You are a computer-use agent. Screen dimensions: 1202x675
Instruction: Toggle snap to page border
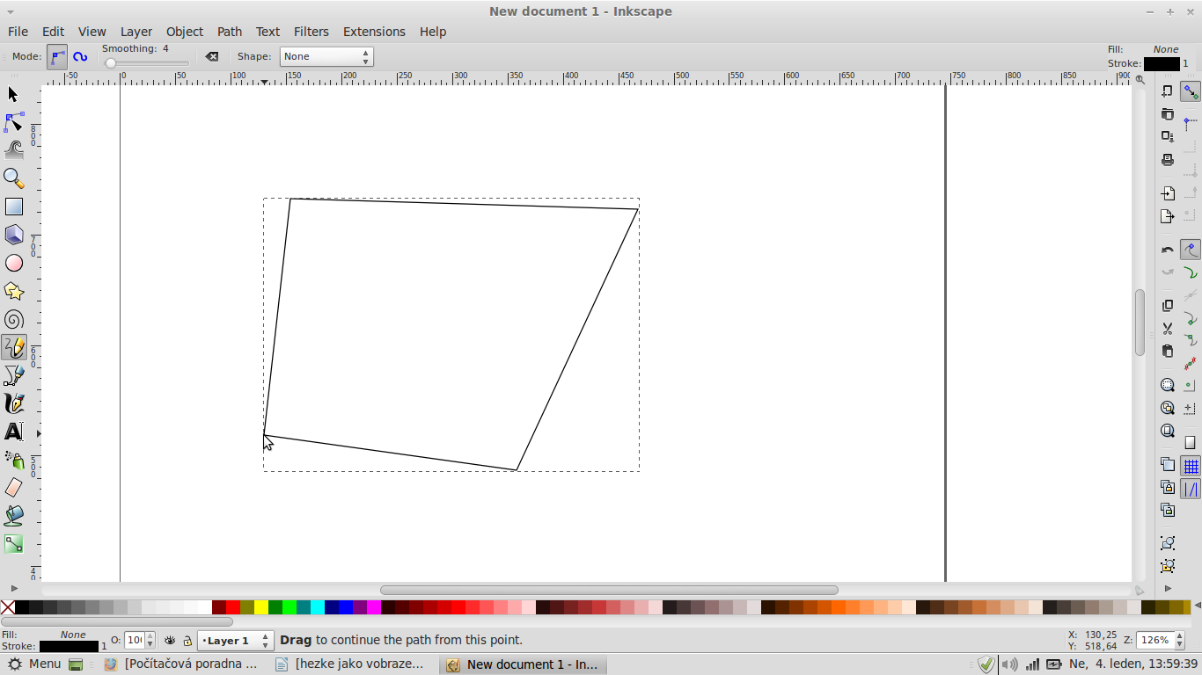pyautogui.click(x=1191, y=442)
